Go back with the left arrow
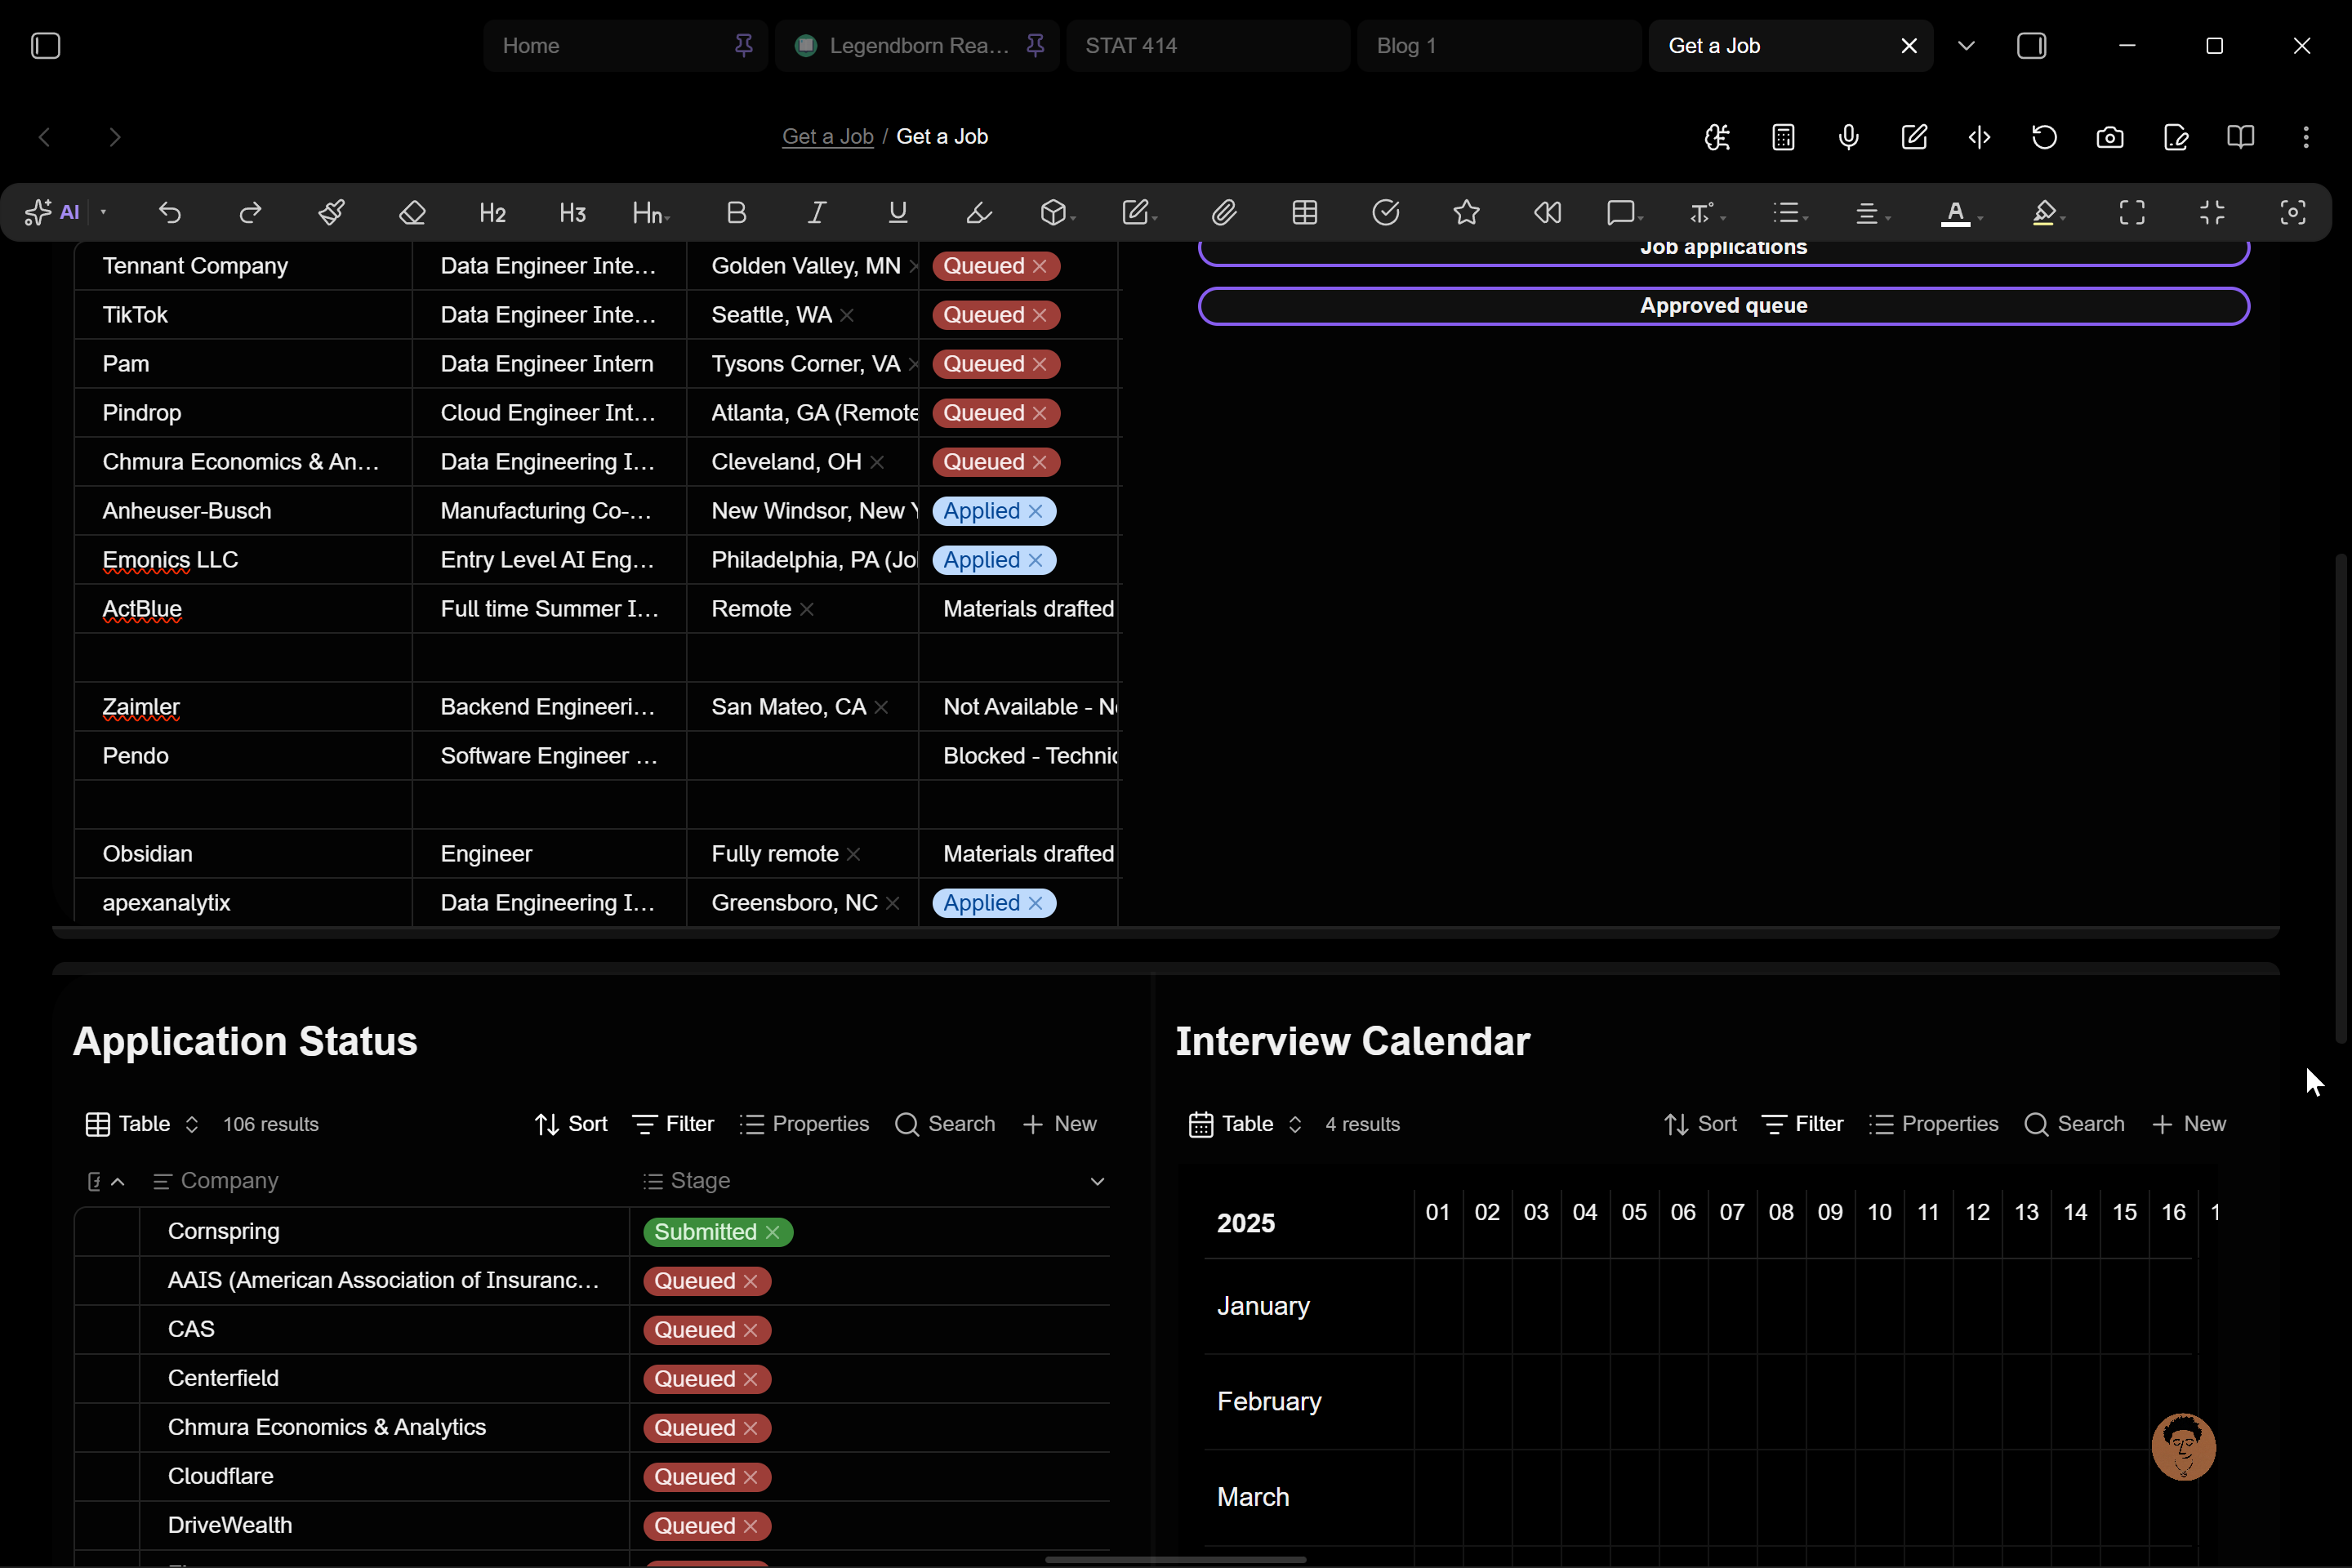Screen dimensions: 2352x1568 [44, 137]
